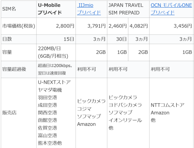Click the 220MB/日 capacity cell
This screenshot has width=194, height=148.
pos(56,52)
